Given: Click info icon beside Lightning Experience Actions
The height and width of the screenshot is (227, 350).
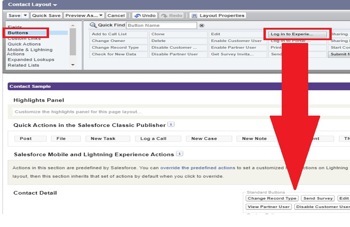Looking at the screenshot, I should 179,154.
